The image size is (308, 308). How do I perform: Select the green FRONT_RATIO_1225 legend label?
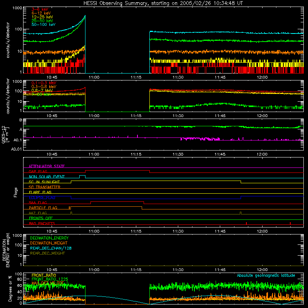[x=50, y=279]
